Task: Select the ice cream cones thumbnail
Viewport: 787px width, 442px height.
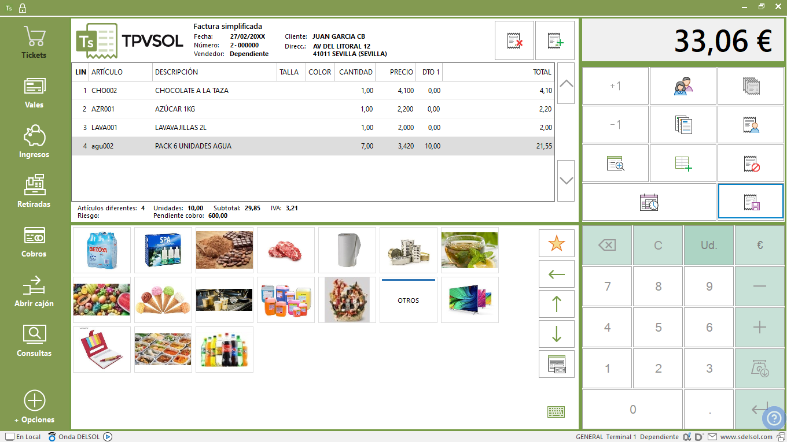Action: (x=163, y=300)
